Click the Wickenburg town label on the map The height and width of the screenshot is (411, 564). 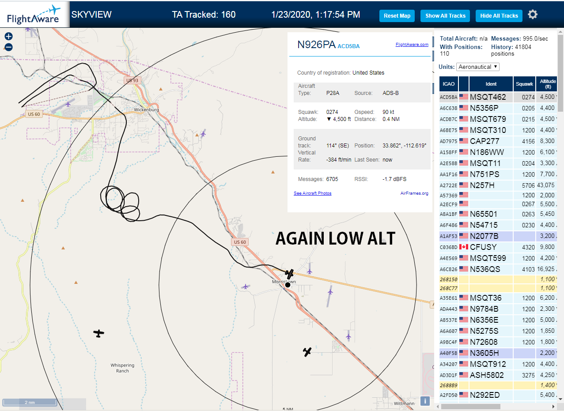pyautogui.click(x=146, y=109)
